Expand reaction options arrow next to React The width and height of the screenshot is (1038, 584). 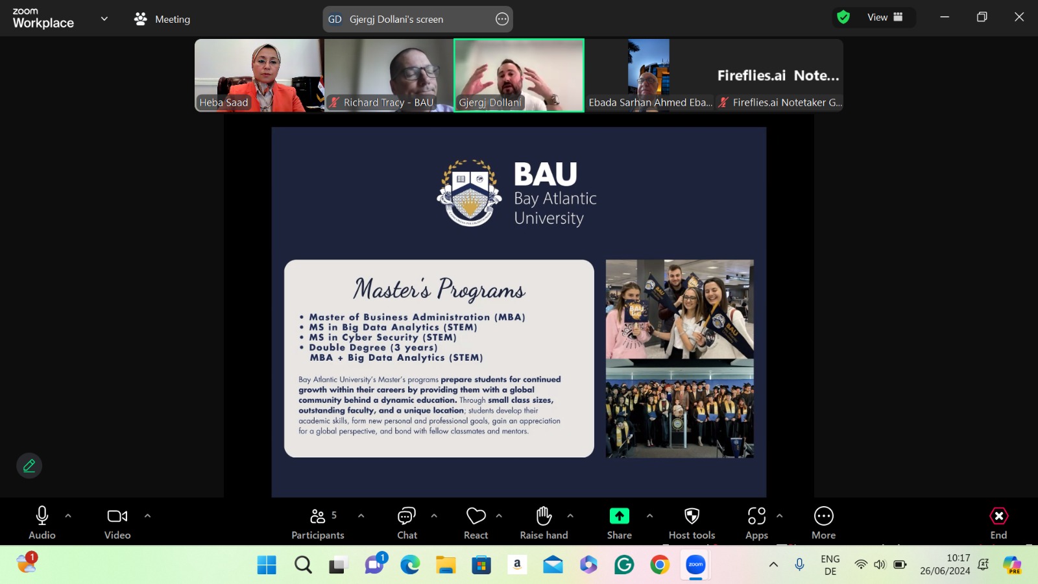499,516
